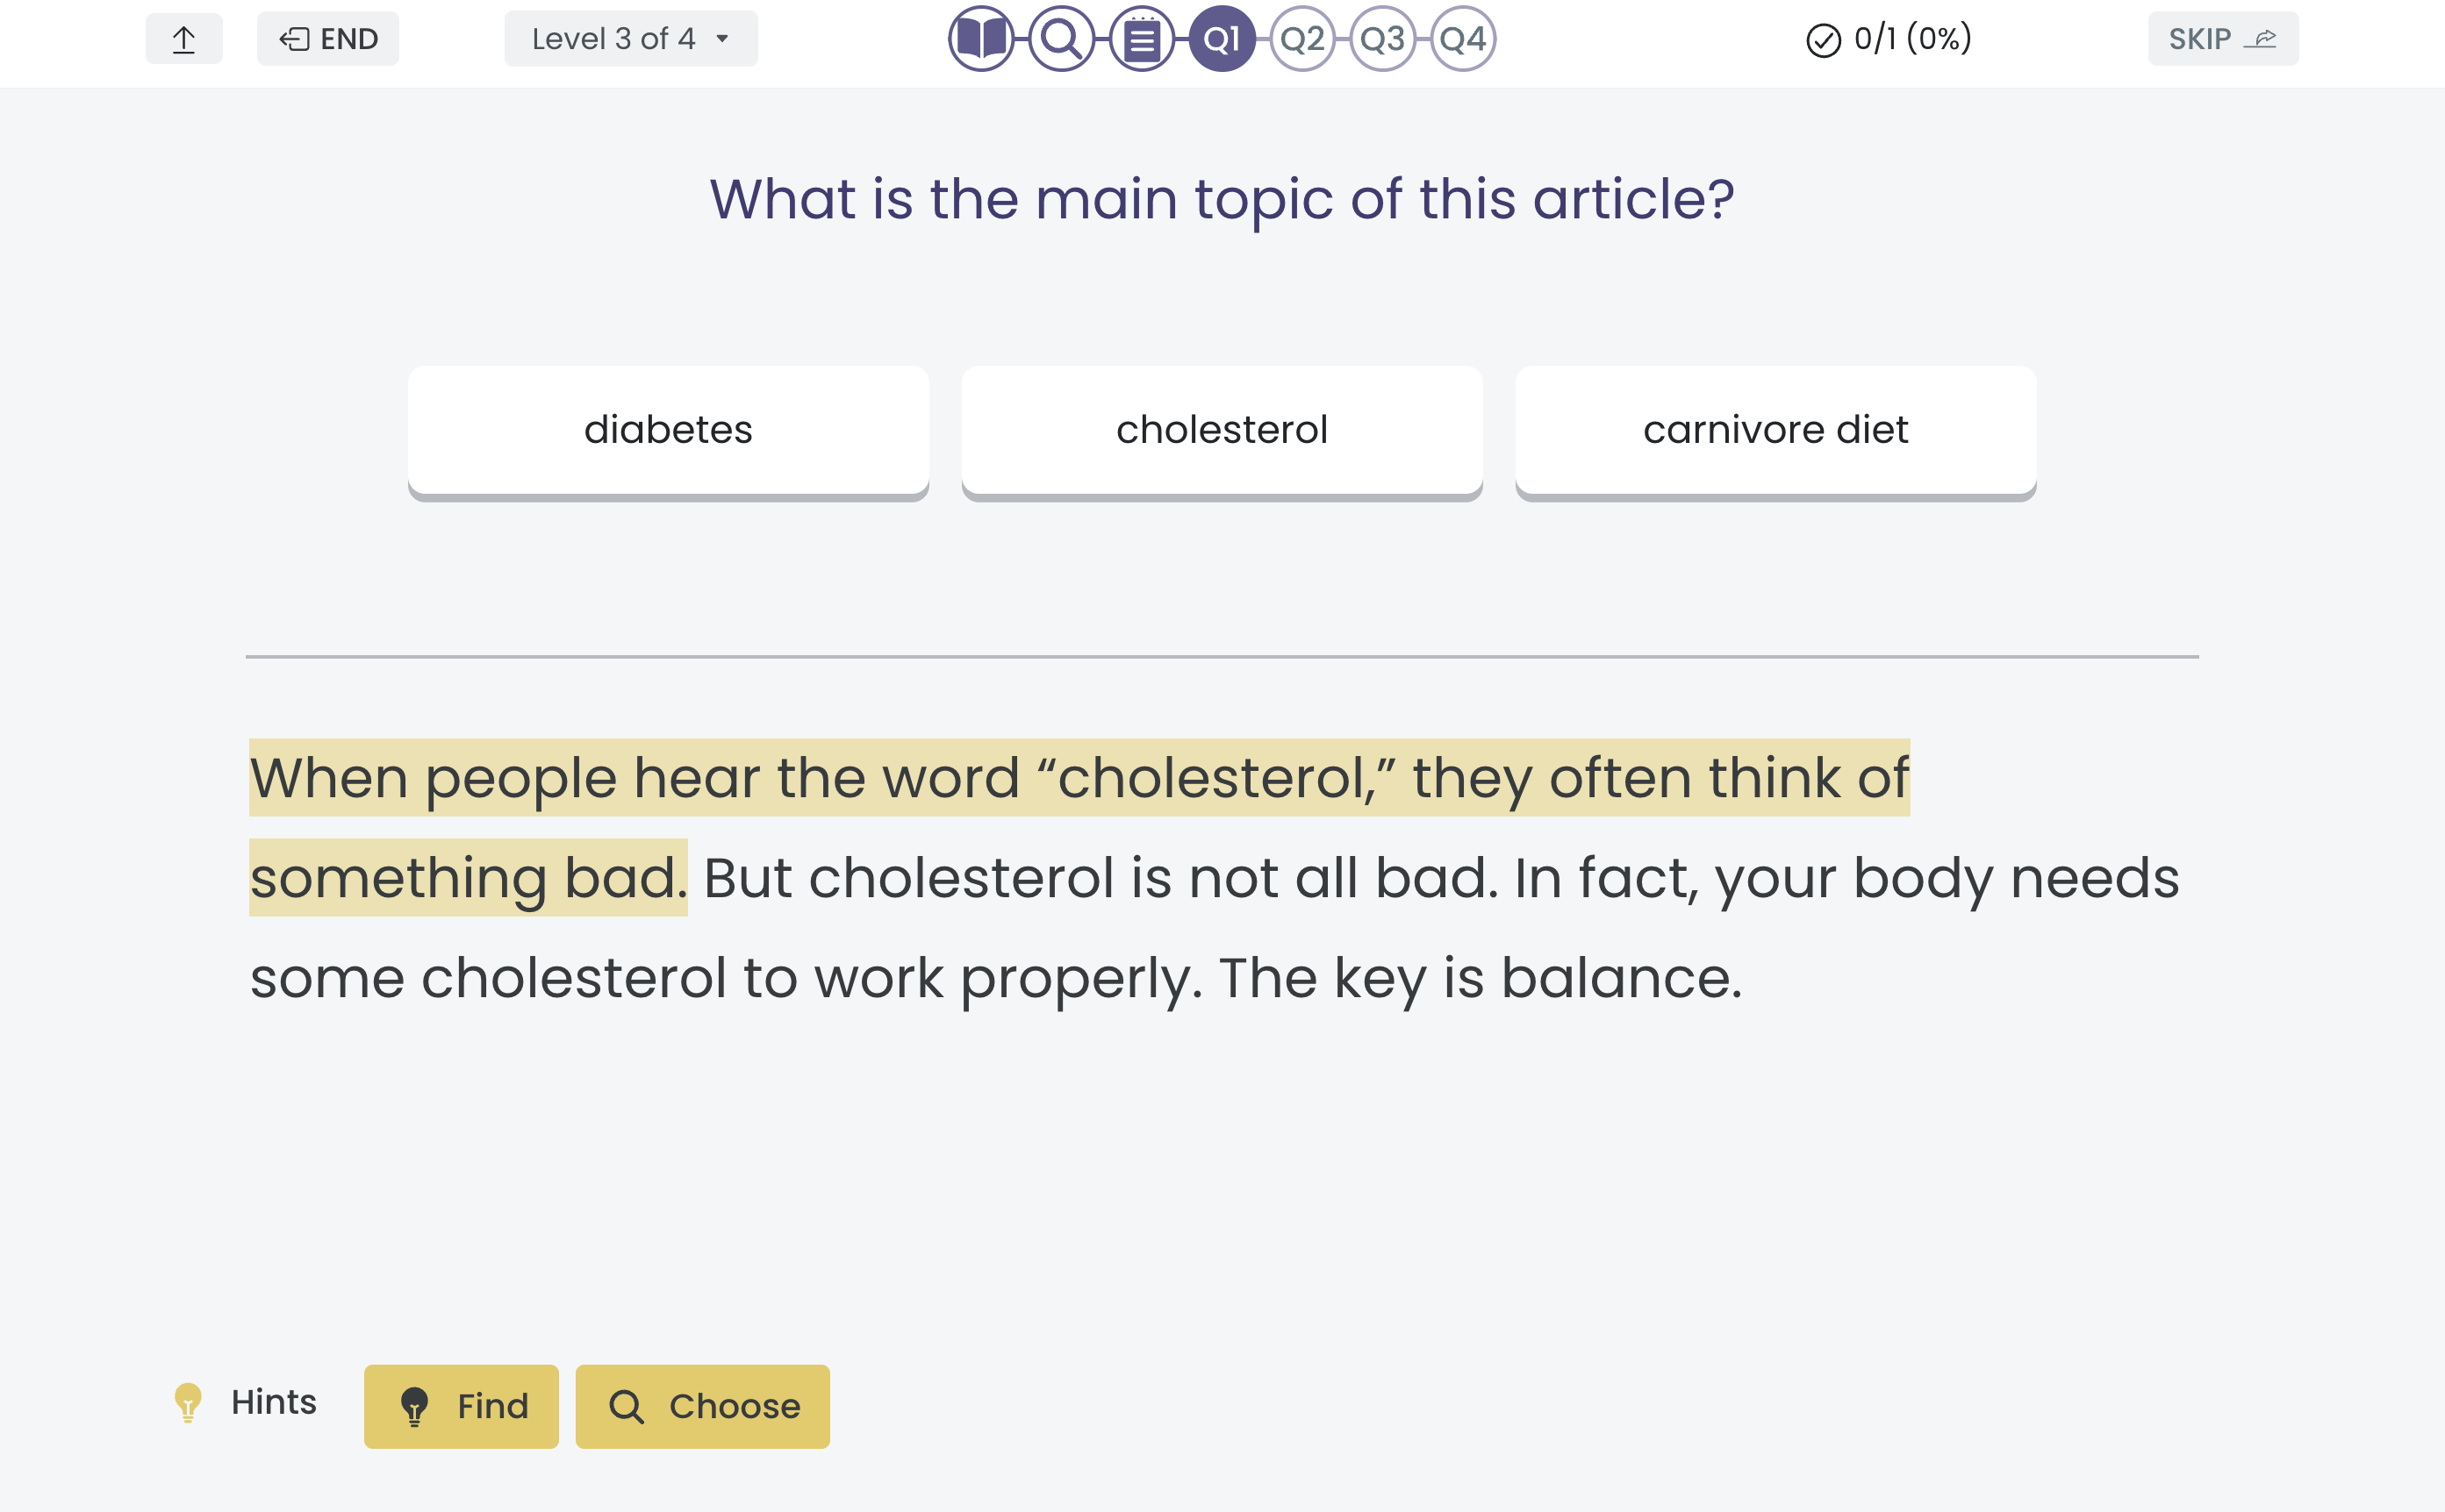The width and height of the screenshot is (2445, 1512).
Task: Click the Choose hint button
Action: 702,1406
